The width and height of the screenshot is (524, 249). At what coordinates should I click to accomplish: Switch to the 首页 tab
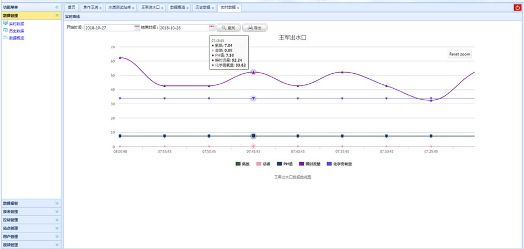pos(71,8)
